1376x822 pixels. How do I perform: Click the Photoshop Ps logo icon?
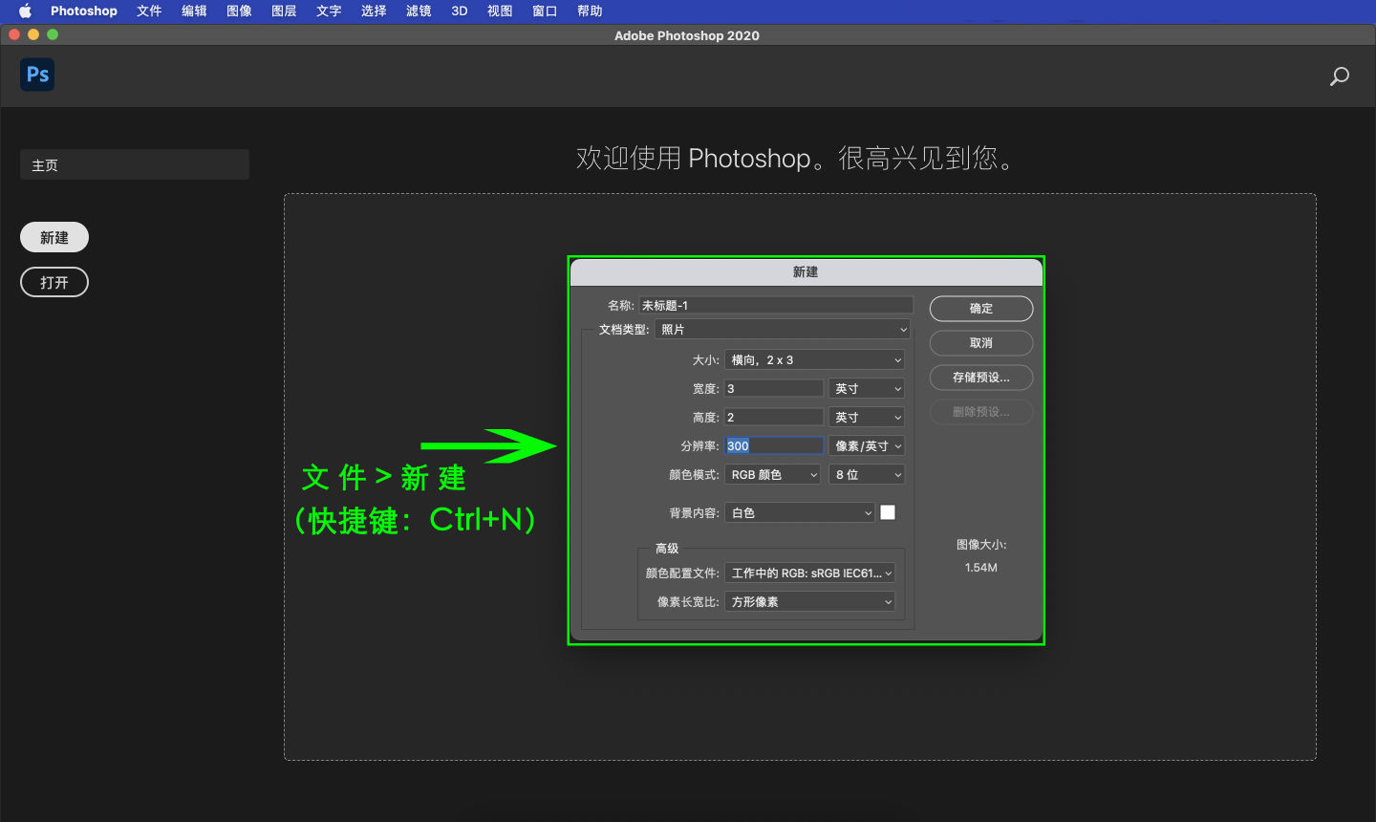[36, 74]
